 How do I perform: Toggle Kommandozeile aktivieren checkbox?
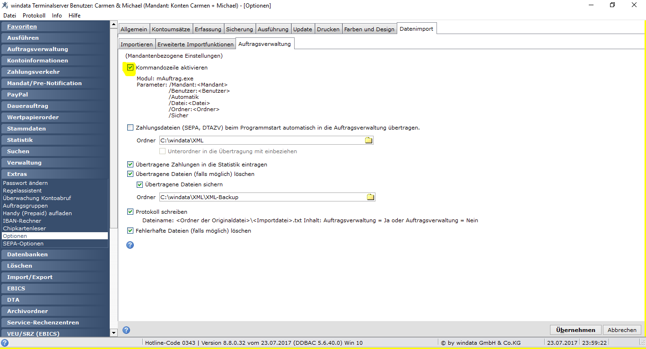coord(130,68)
